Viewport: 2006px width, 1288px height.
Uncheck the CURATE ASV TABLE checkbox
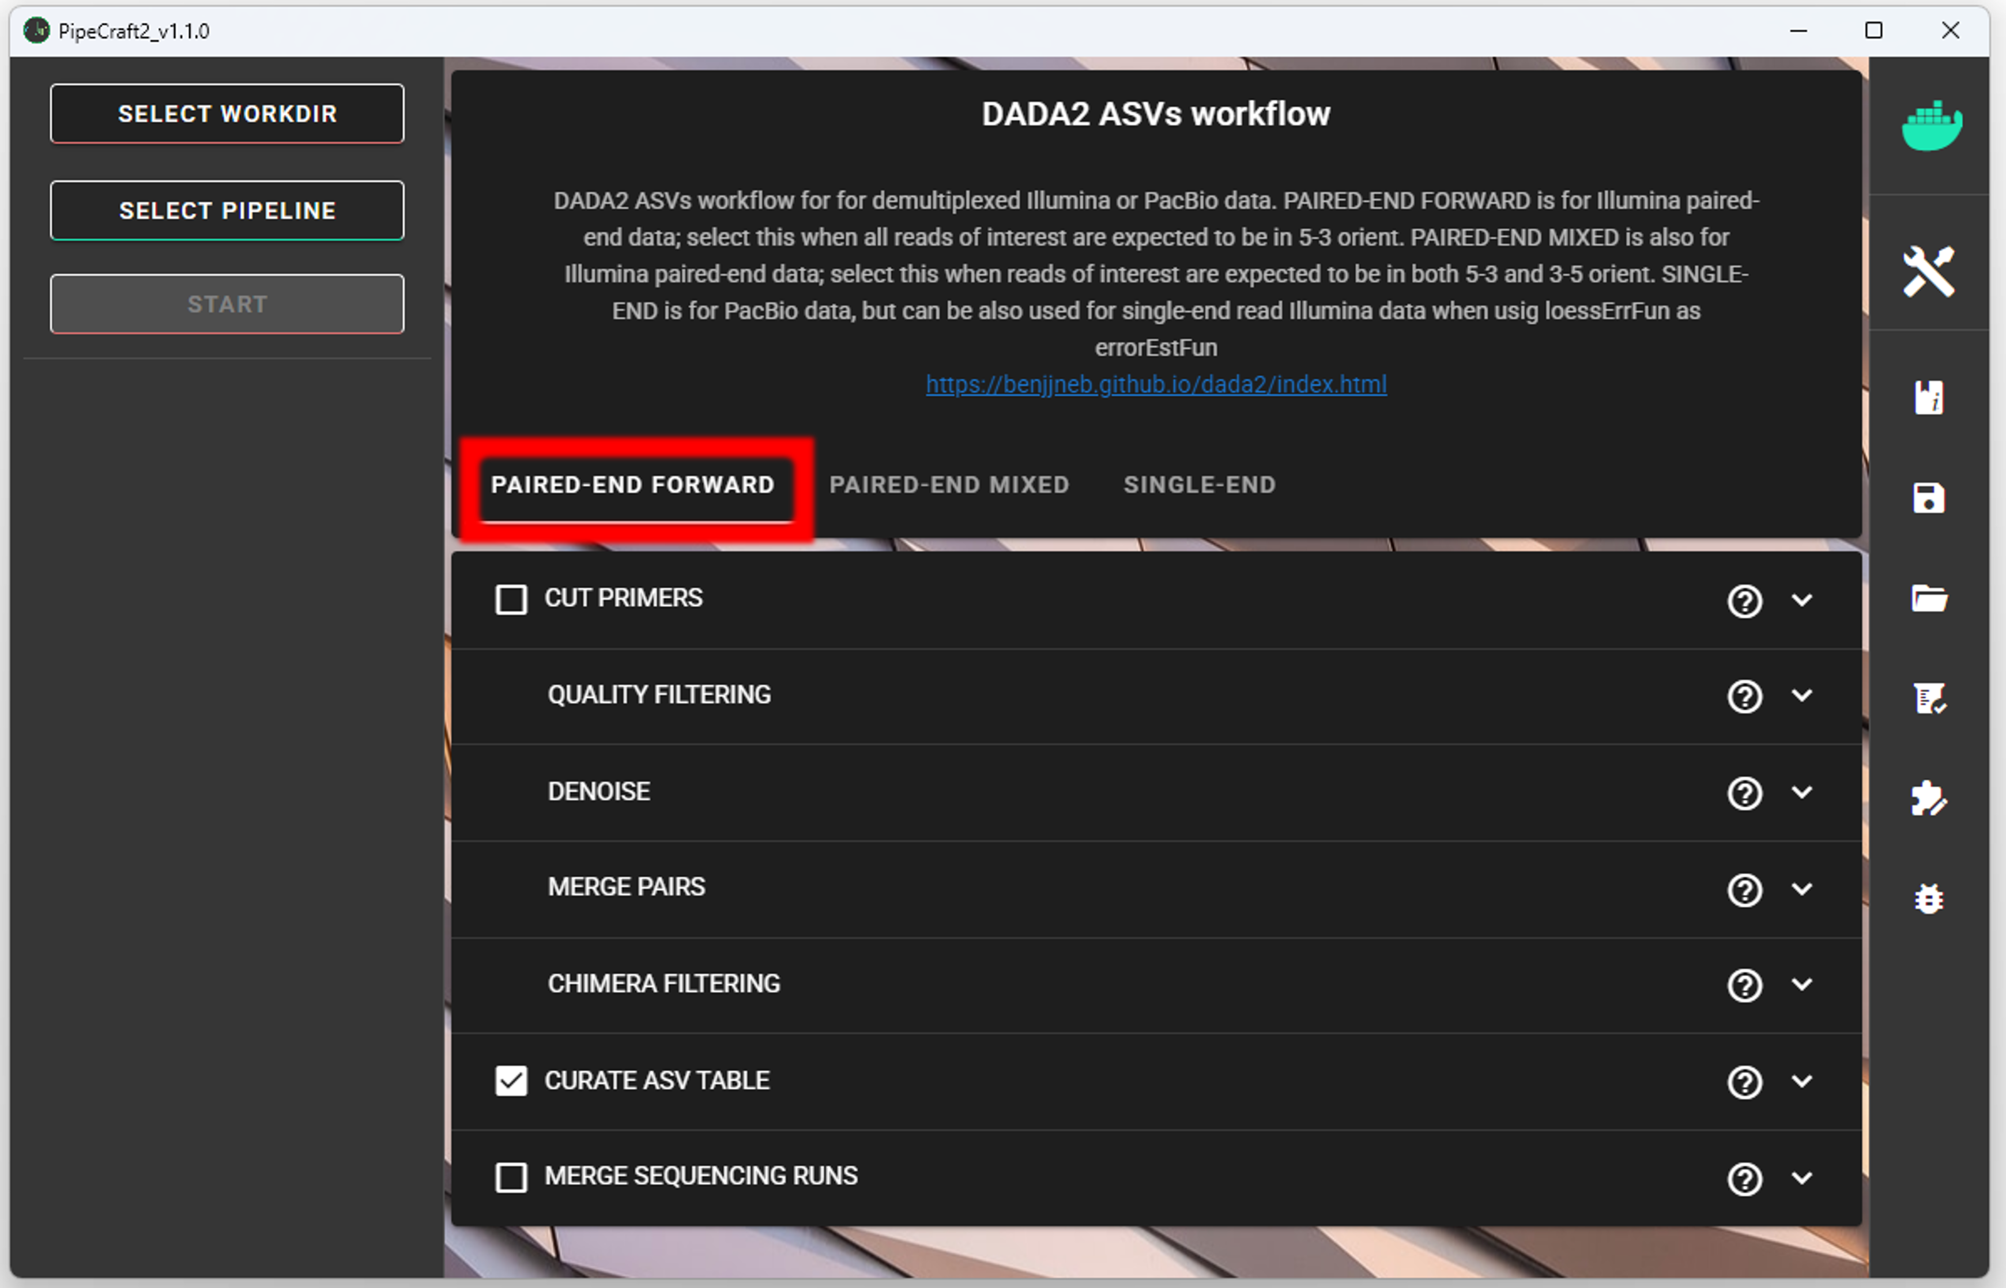[x=511, y=1081]
